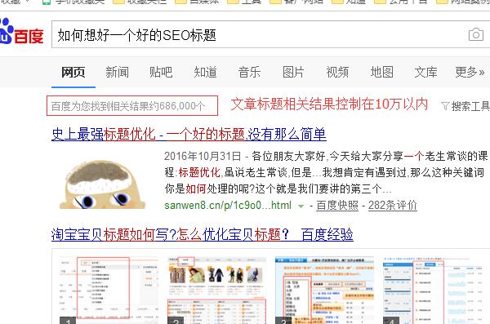490x324 pixels.
Task: Expand the 更多» menu
Action: pyautogui.click(x=470, y=72)
